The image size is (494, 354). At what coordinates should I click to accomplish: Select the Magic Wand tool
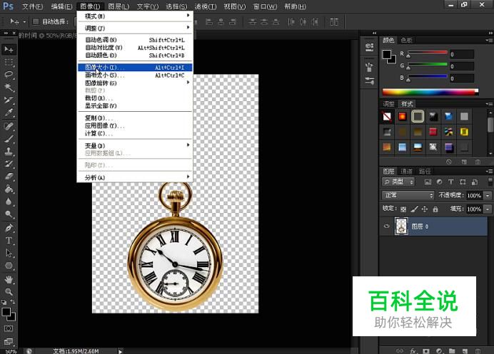[x=9, y=87]
